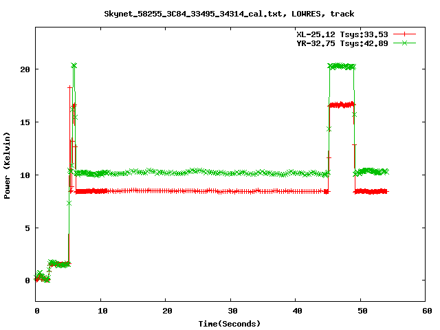Click the plot title Skynet_58255_3C84 text
This screenshot has width=440, height=330.
point(229,14)
